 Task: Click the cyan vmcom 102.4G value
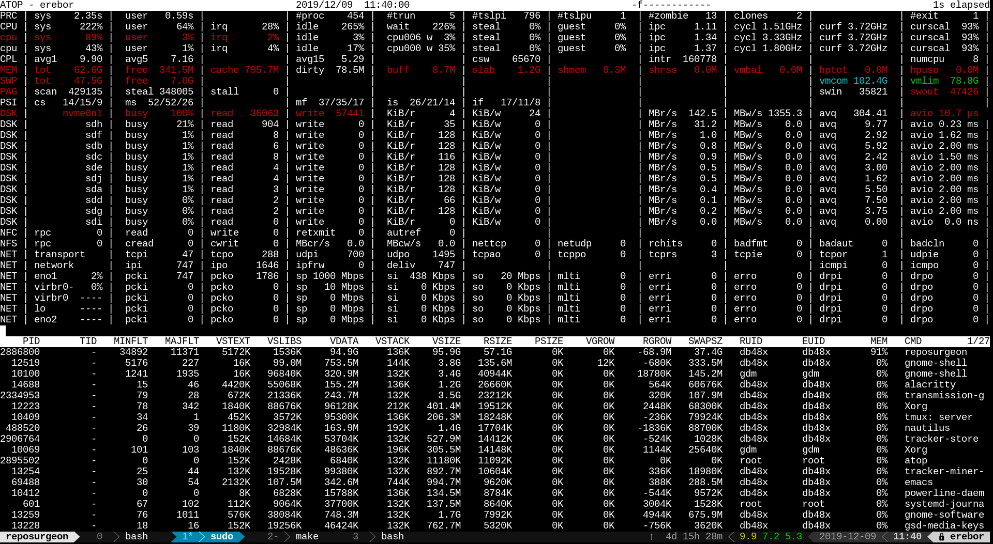tap(853, 81)
